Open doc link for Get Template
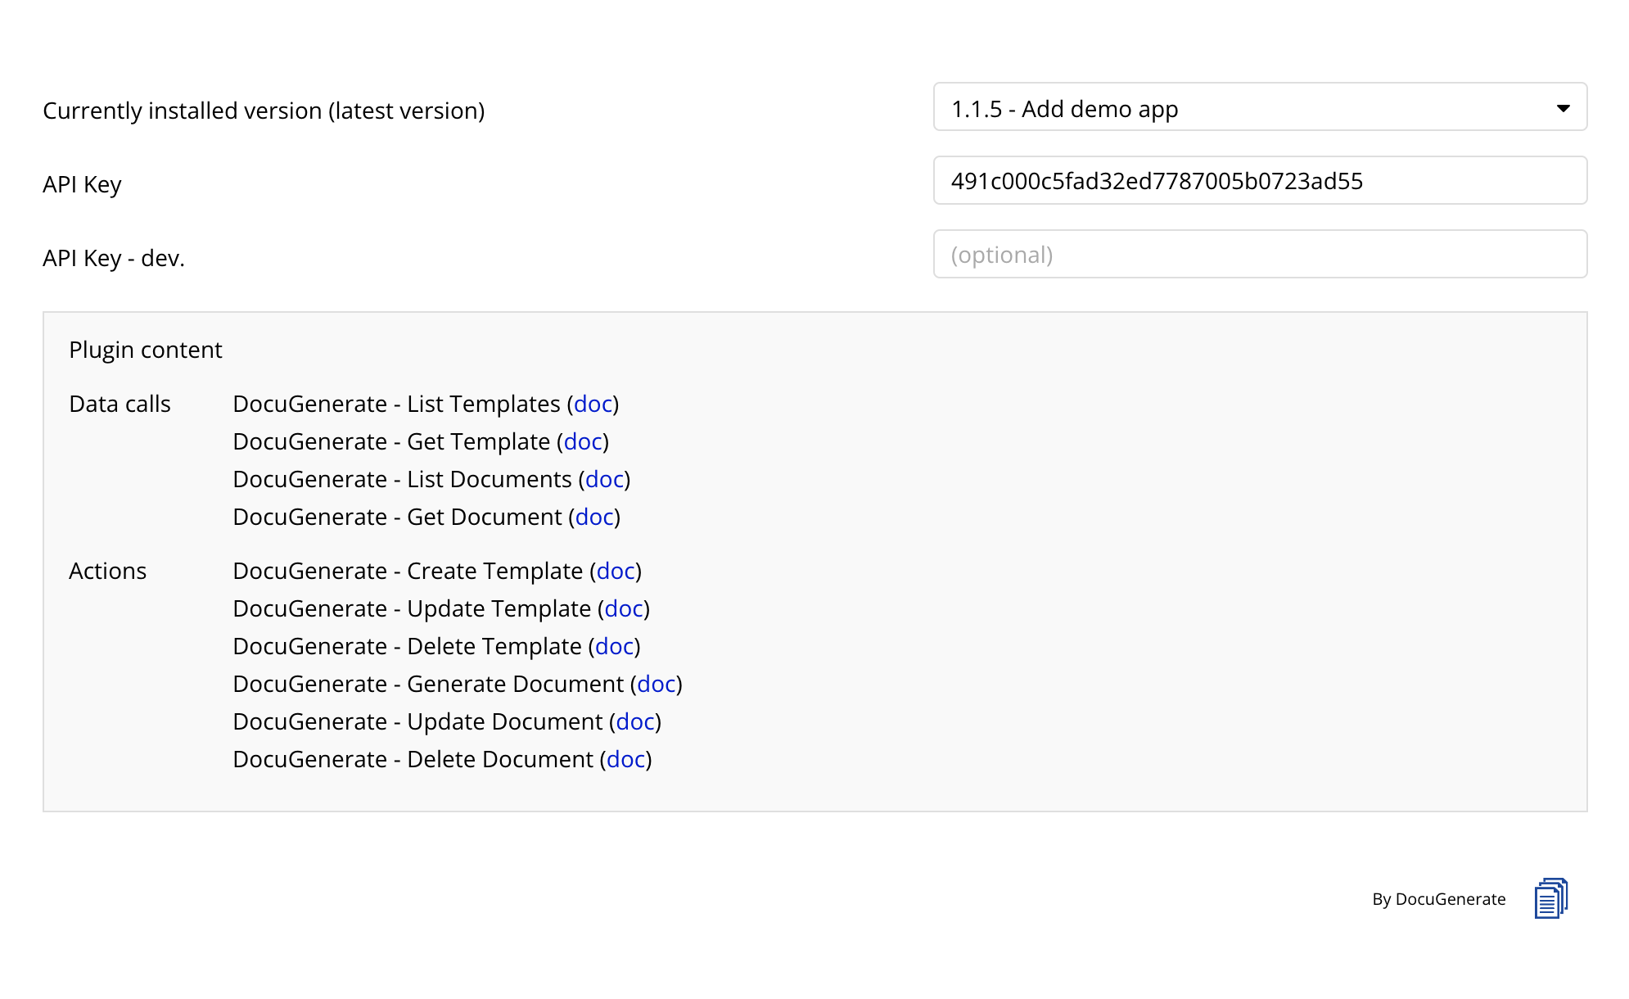The width and height of the screenshot is (1629, 999). (583, 441)
